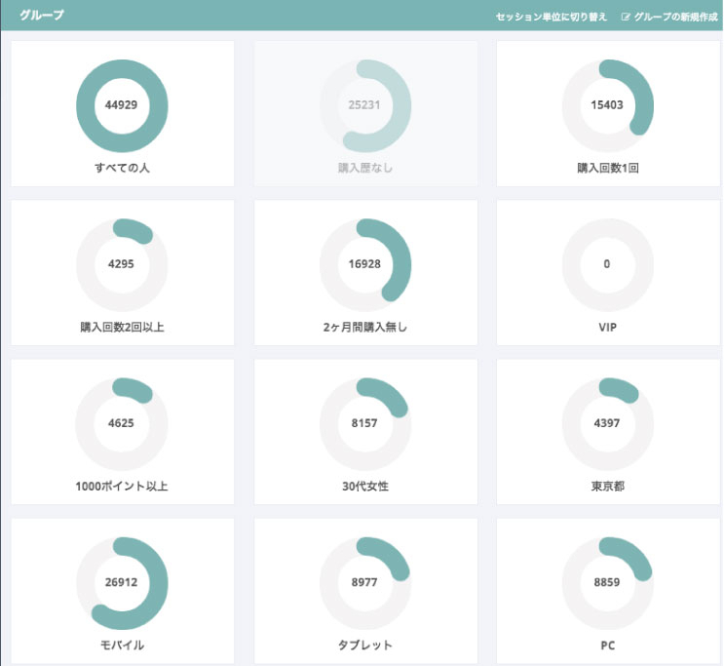Click the すべての人 label
This screenshot has width=724, height=666.
coord(122,168)
